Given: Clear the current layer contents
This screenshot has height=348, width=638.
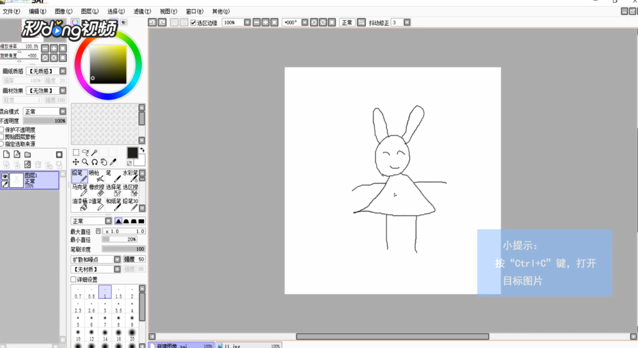Looking at the screenshot, I should click(x=28, y=164).
